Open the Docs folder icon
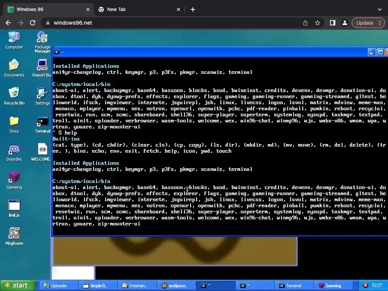Viewport: 388px width, 291px height. coord(14,124)
